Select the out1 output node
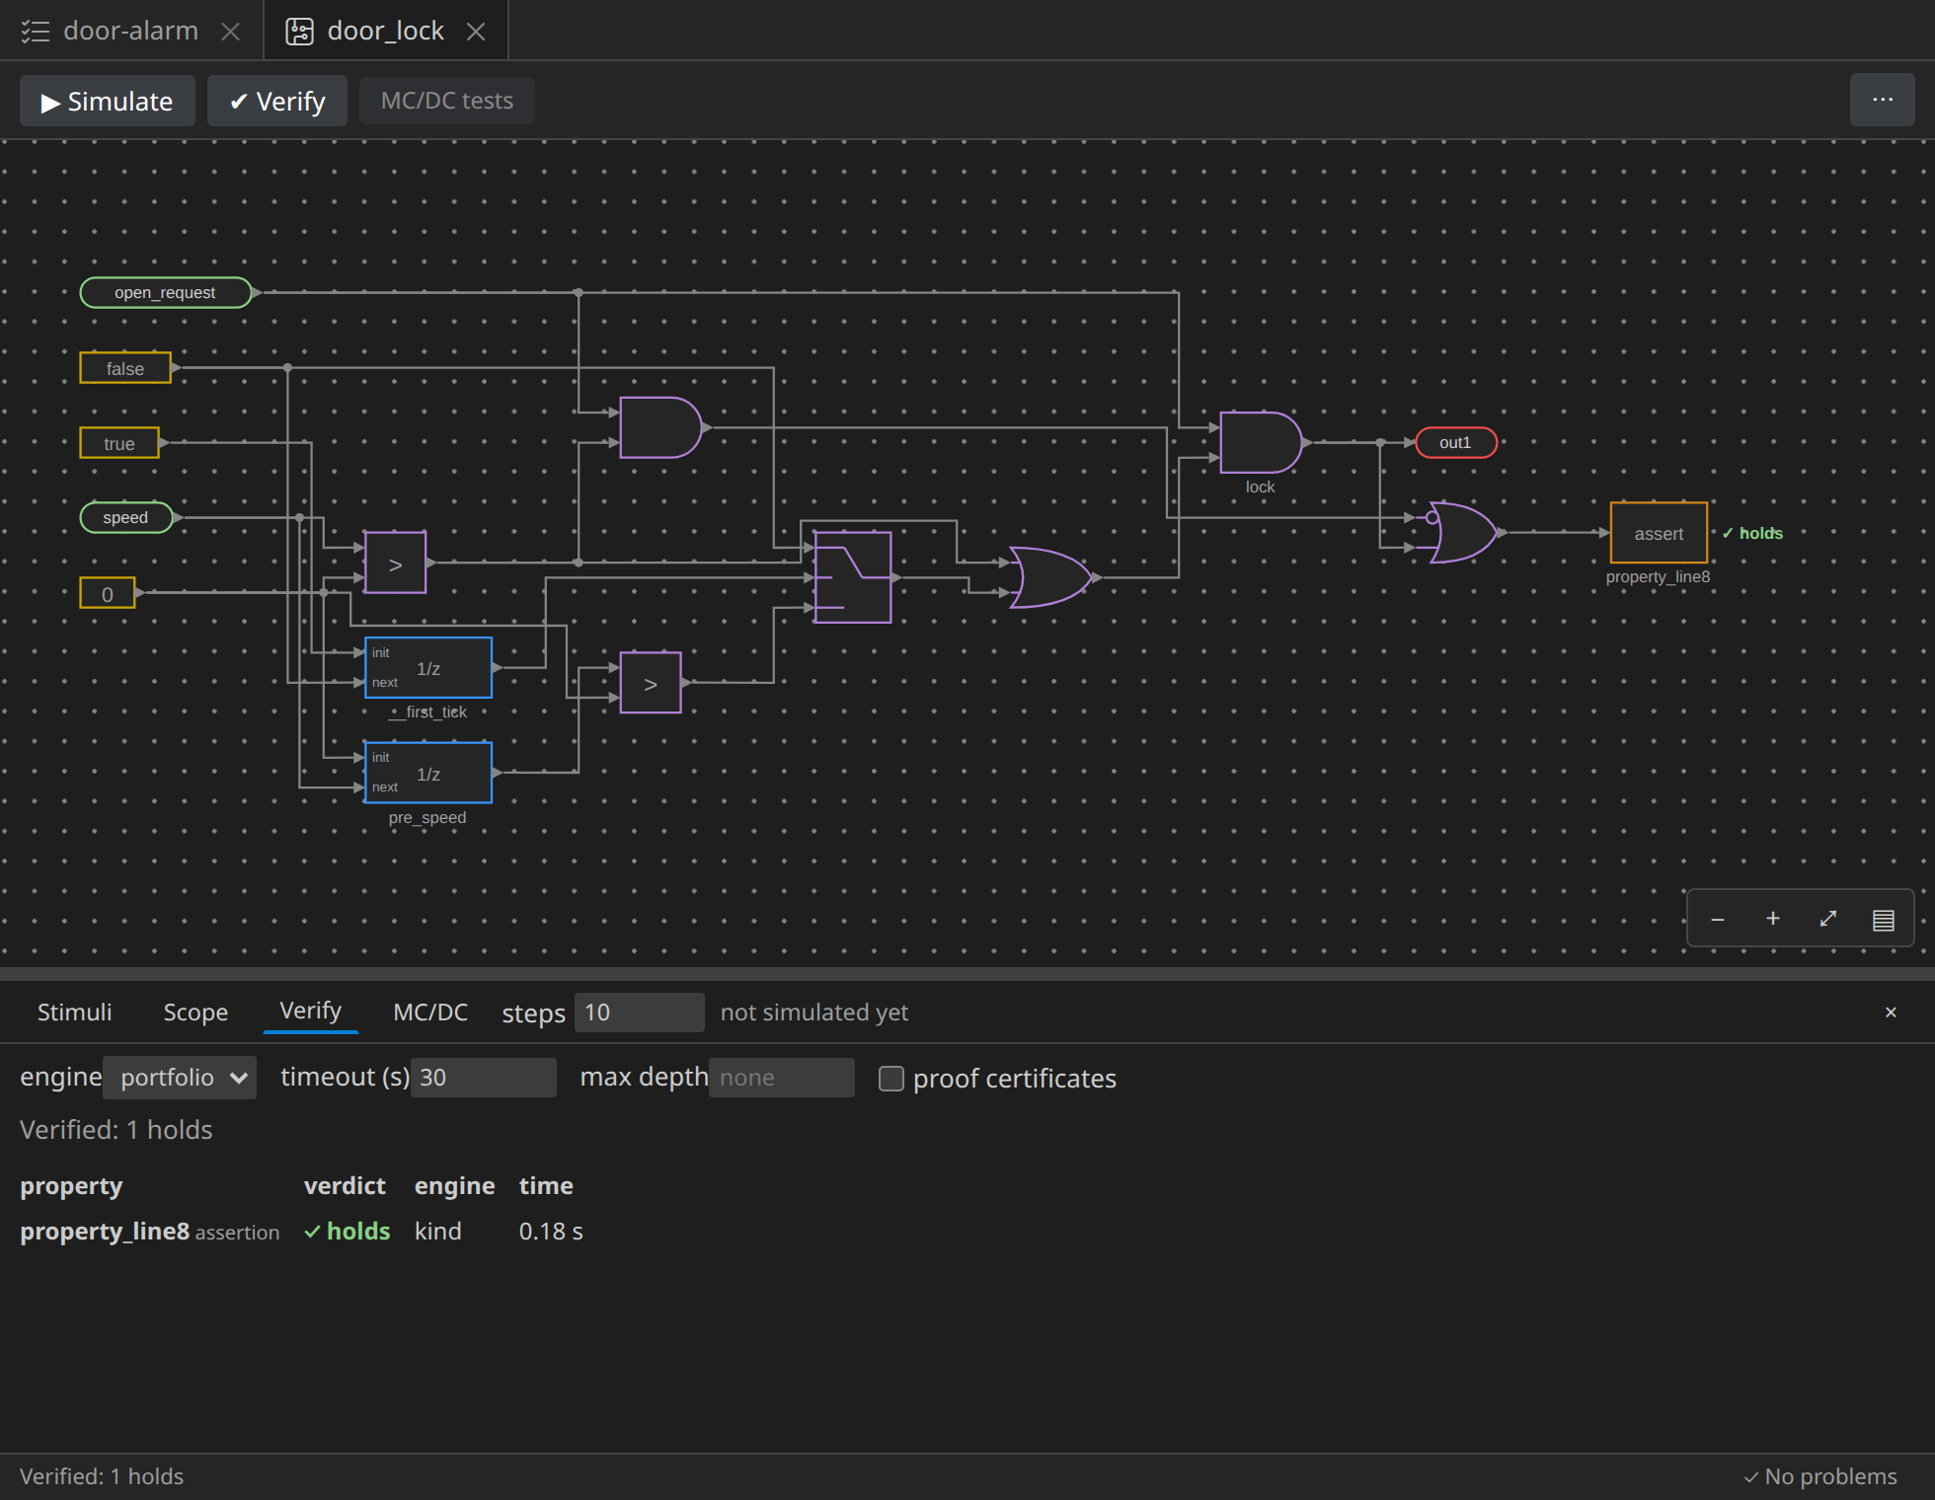This screenshot has height=1500, width=1935. pyautogui.click(x=1456, y=442)
